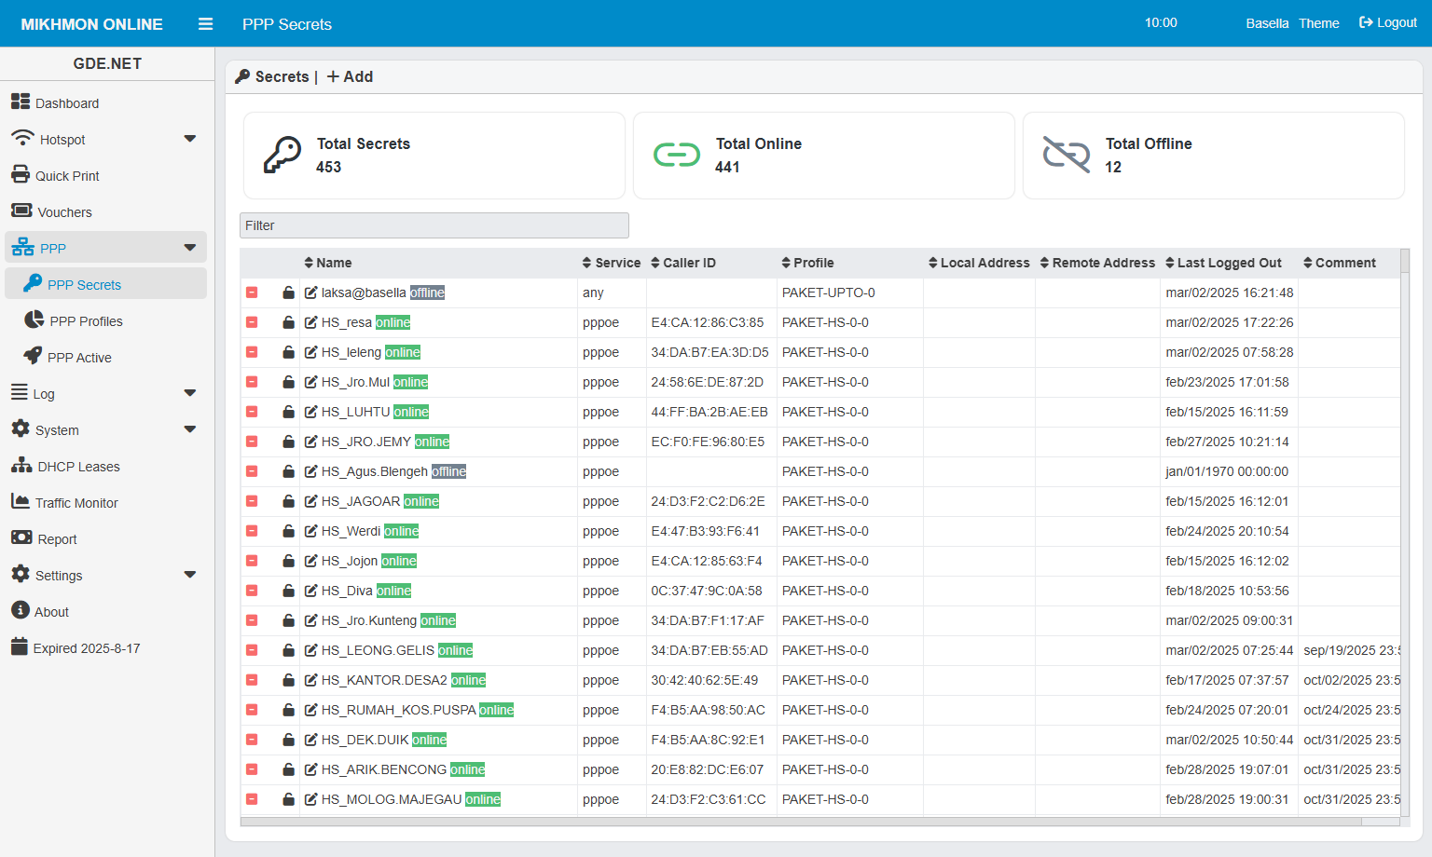Image resolution: width=1432 pixels, height=857 pixels.
Task: Click the edit icon for laksa@basella
Action: point(311,292)
